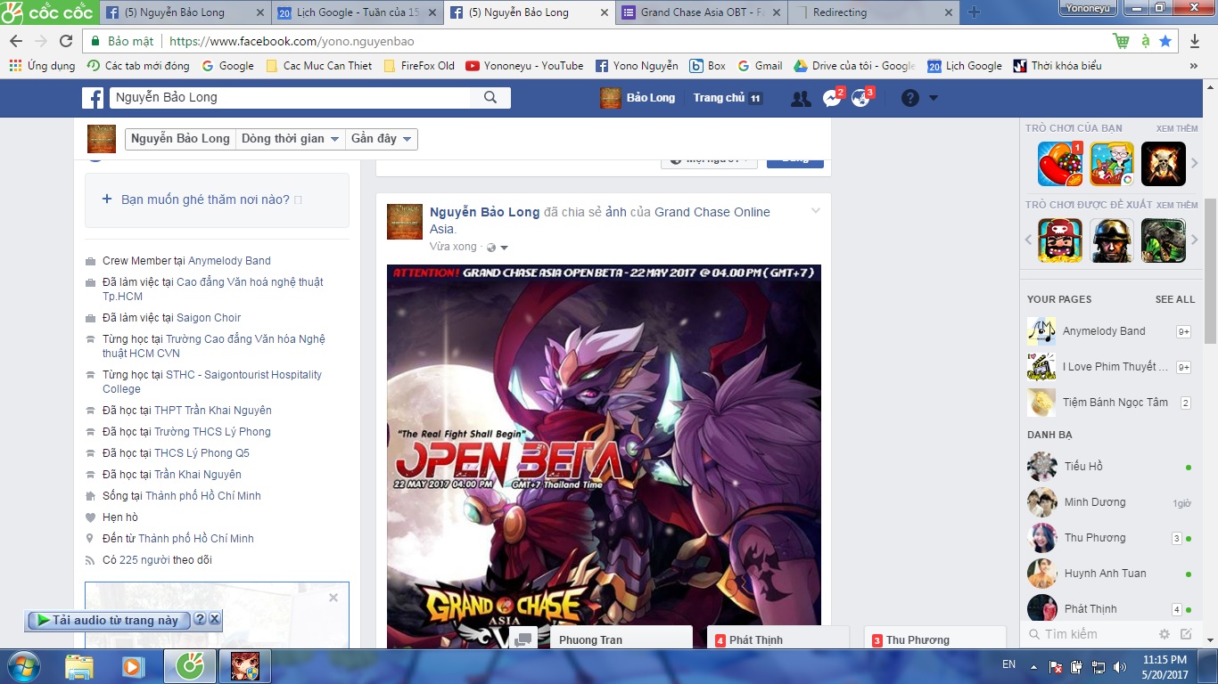Open the friend requests icon

[801, 98]
